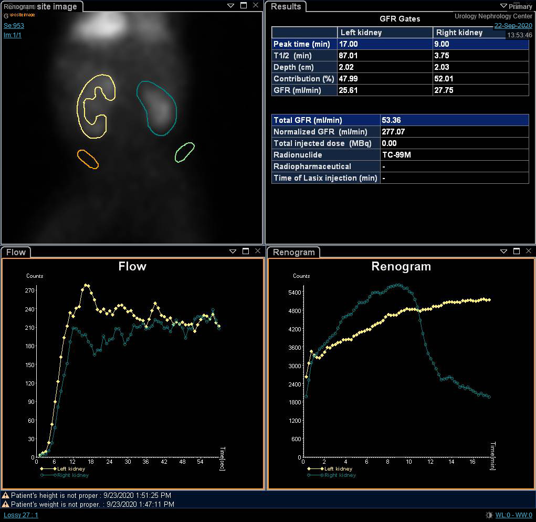
Task: Select the Peak time (min) row header
Action: (304, 44)
